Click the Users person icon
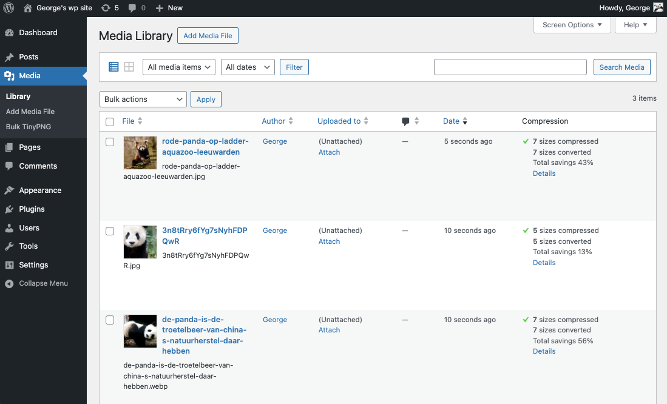 [x=9, y=228]
